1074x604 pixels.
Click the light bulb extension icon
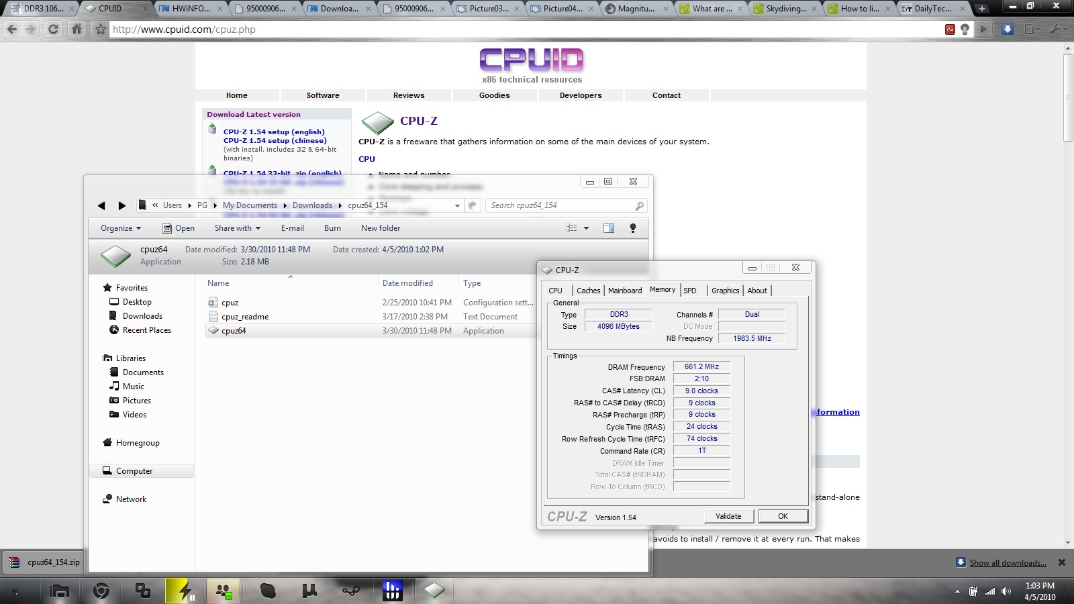[x=965, y=30]
